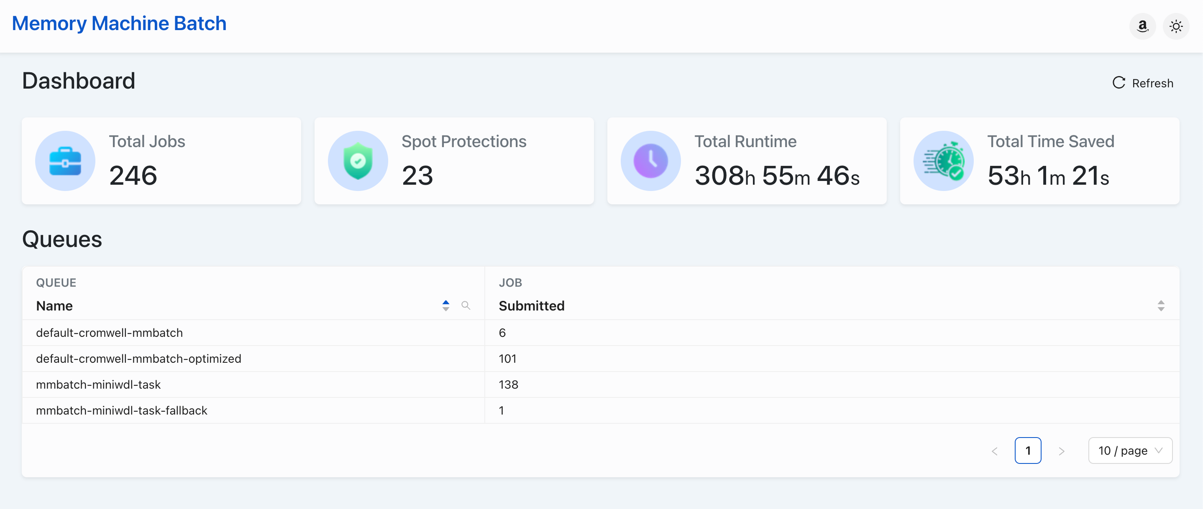The image size is (1203, 509).
Task: Click the submitted count 138
Action: (508, 385)
